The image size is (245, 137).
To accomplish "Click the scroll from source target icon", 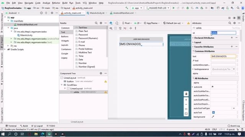I will (x=41, y=13).
